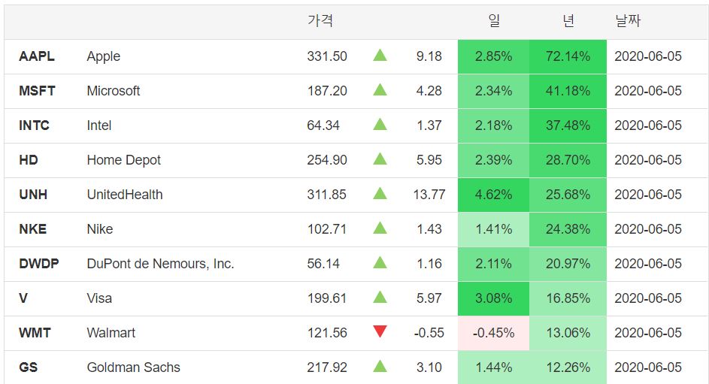
Task: Click the 날짜 column header
Action: tap(627, 21)
